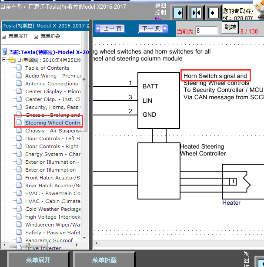Focus the current page number field

(207, 30)
